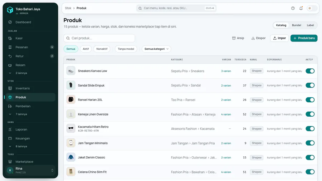
Task: Switch to the Label tab
Action: [x=310, y=25]
